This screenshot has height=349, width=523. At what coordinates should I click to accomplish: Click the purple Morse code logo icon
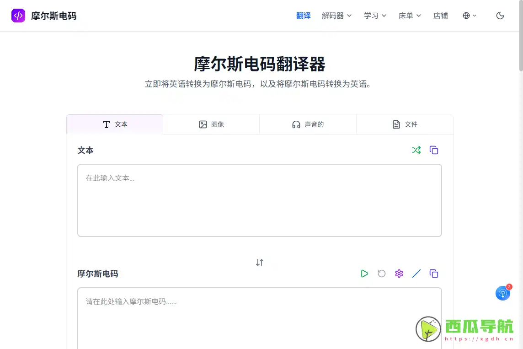pyautogui.click(x=18, y=16)
